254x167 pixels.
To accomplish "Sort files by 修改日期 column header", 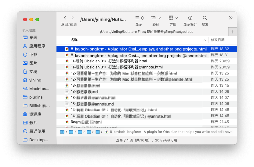I will pos(218,40).
